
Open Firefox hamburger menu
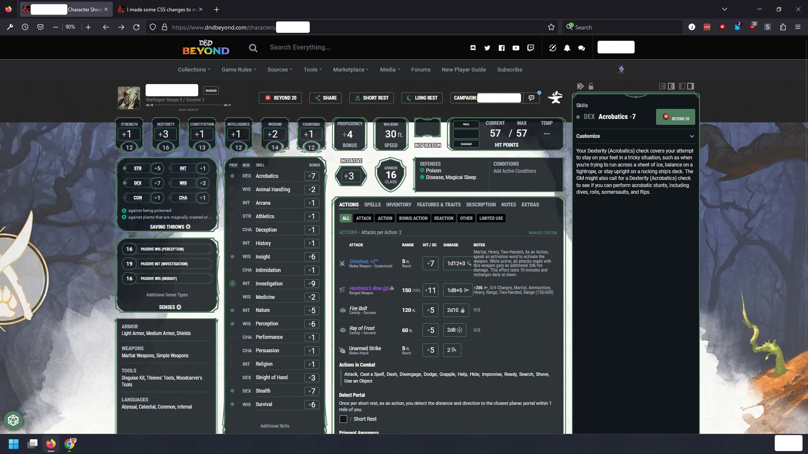[798, 27]
